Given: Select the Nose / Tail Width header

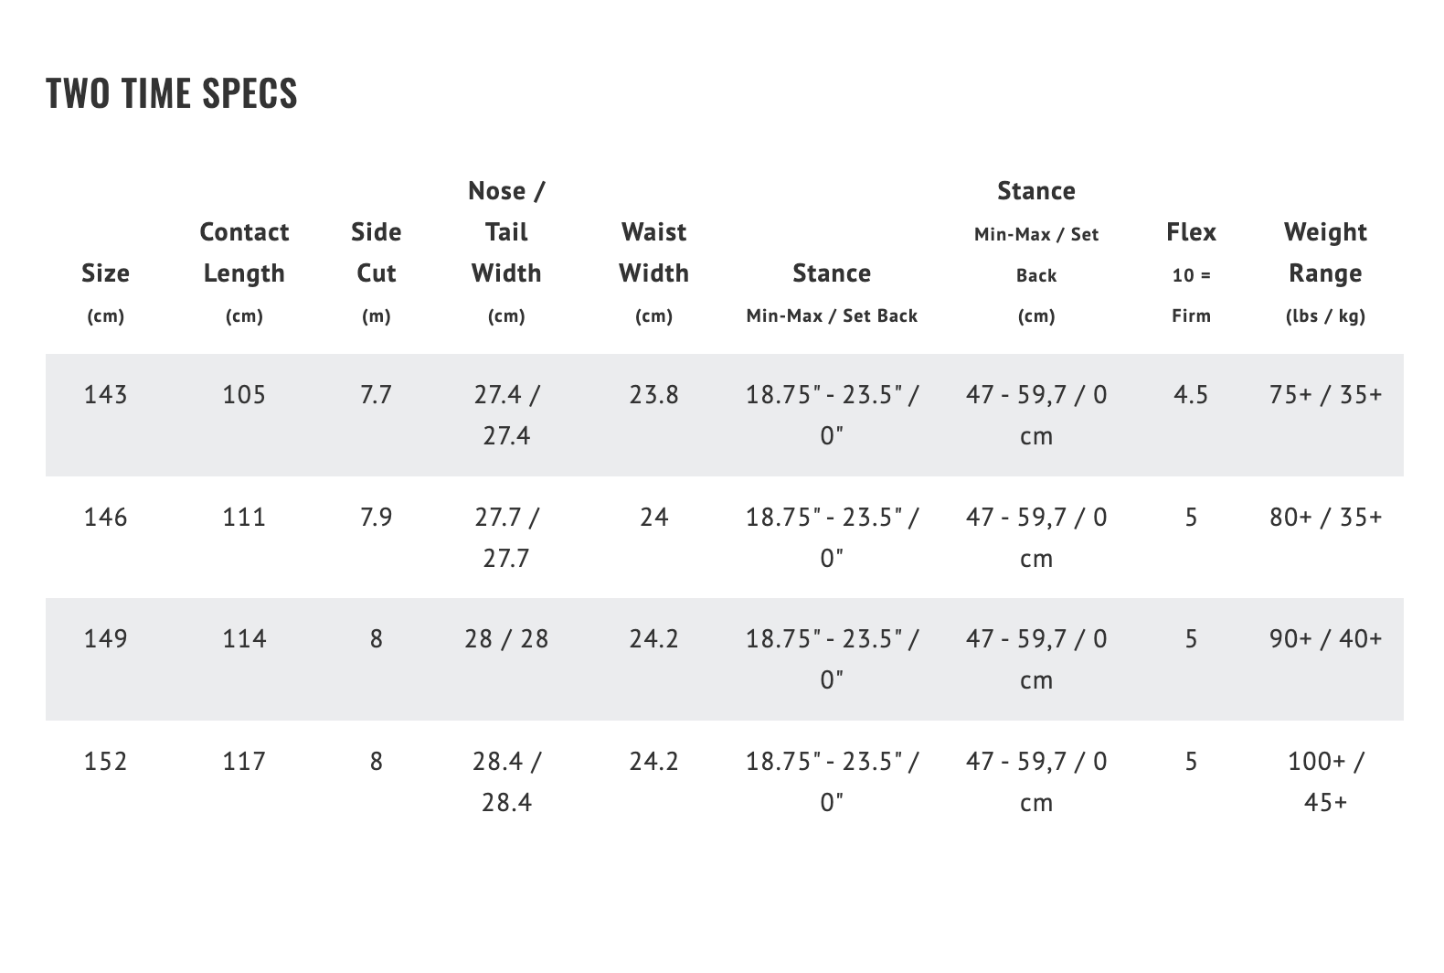Looking at the screenshot, I should [506, 232].
